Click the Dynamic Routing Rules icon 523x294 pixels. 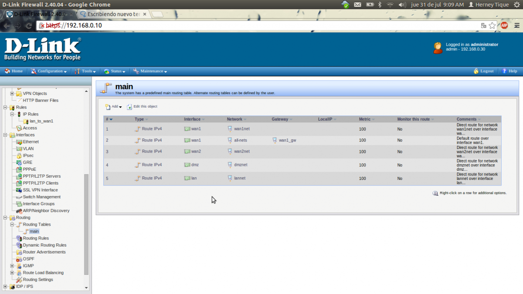coord(19,245)
